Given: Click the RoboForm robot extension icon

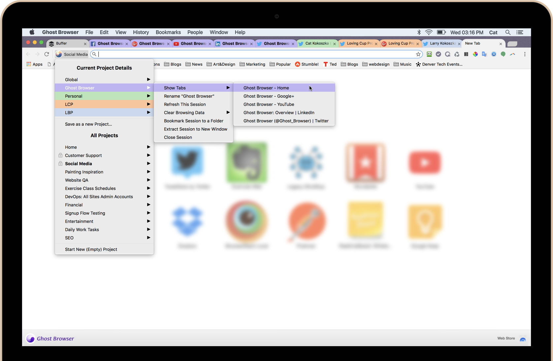Looking at the screenshot, I should tap(429, 54).
